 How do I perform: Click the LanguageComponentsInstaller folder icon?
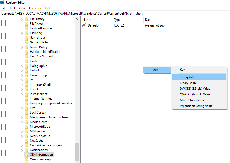(27, 103)
